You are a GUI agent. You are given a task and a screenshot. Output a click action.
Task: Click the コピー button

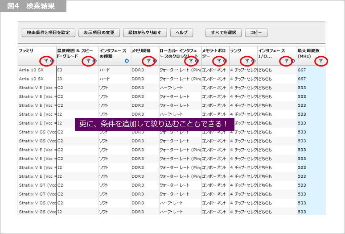point(256,33)
